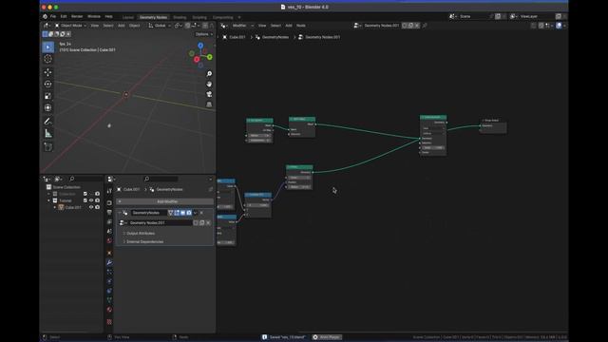Screen dimensions: 608x342
Task: Open the Render properties tab
Action: coord(109,202)
